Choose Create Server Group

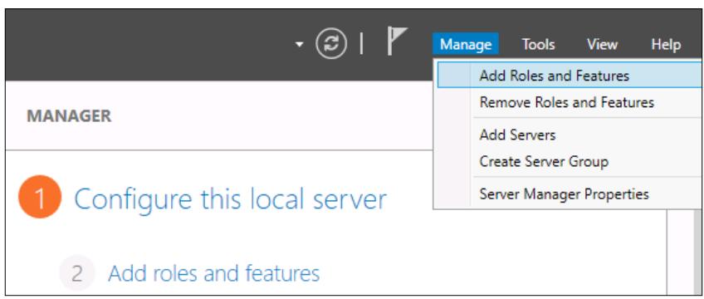point(544,161)
